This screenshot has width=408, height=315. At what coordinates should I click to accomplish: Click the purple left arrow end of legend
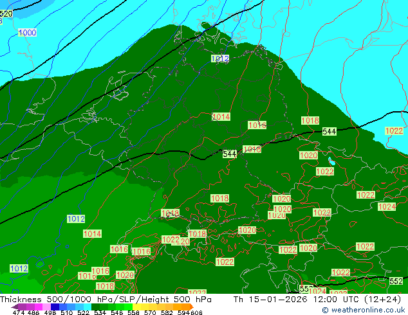click(15, 307)
